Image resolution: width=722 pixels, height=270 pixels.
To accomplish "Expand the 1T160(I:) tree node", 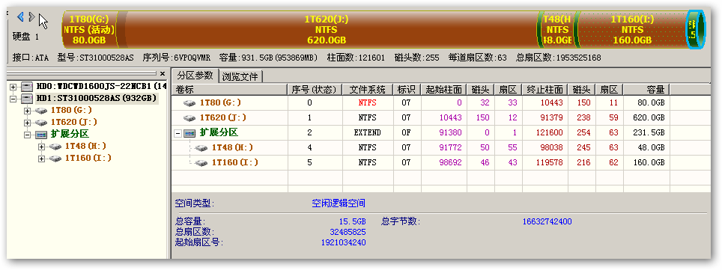I will pyautogui.click(x=42, y=159).
